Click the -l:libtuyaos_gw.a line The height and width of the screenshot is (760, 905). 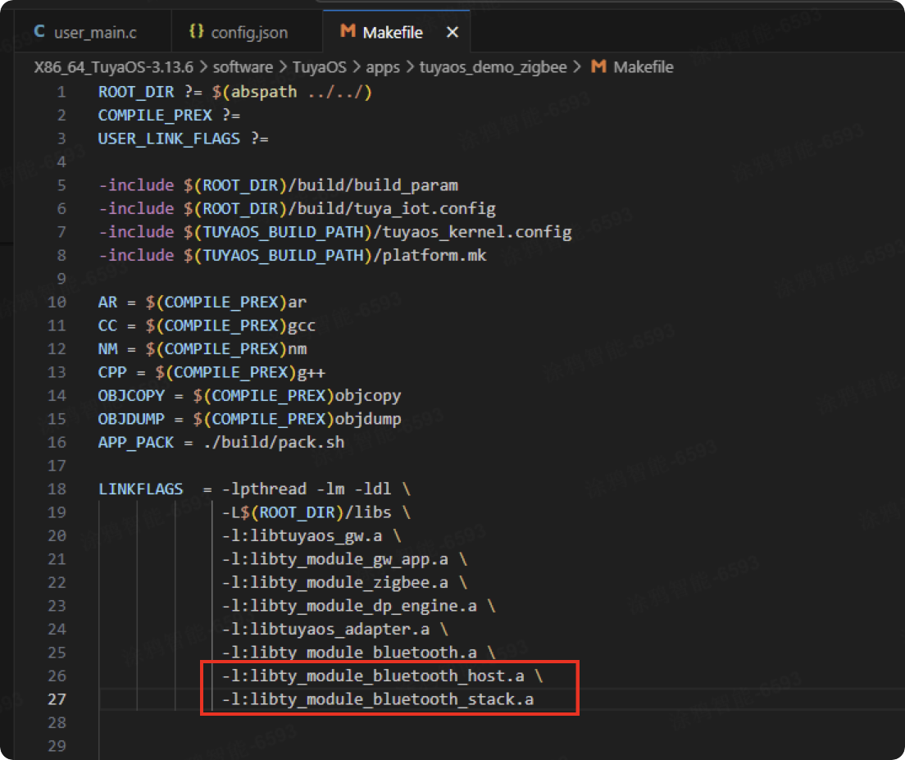click(312, 536)
